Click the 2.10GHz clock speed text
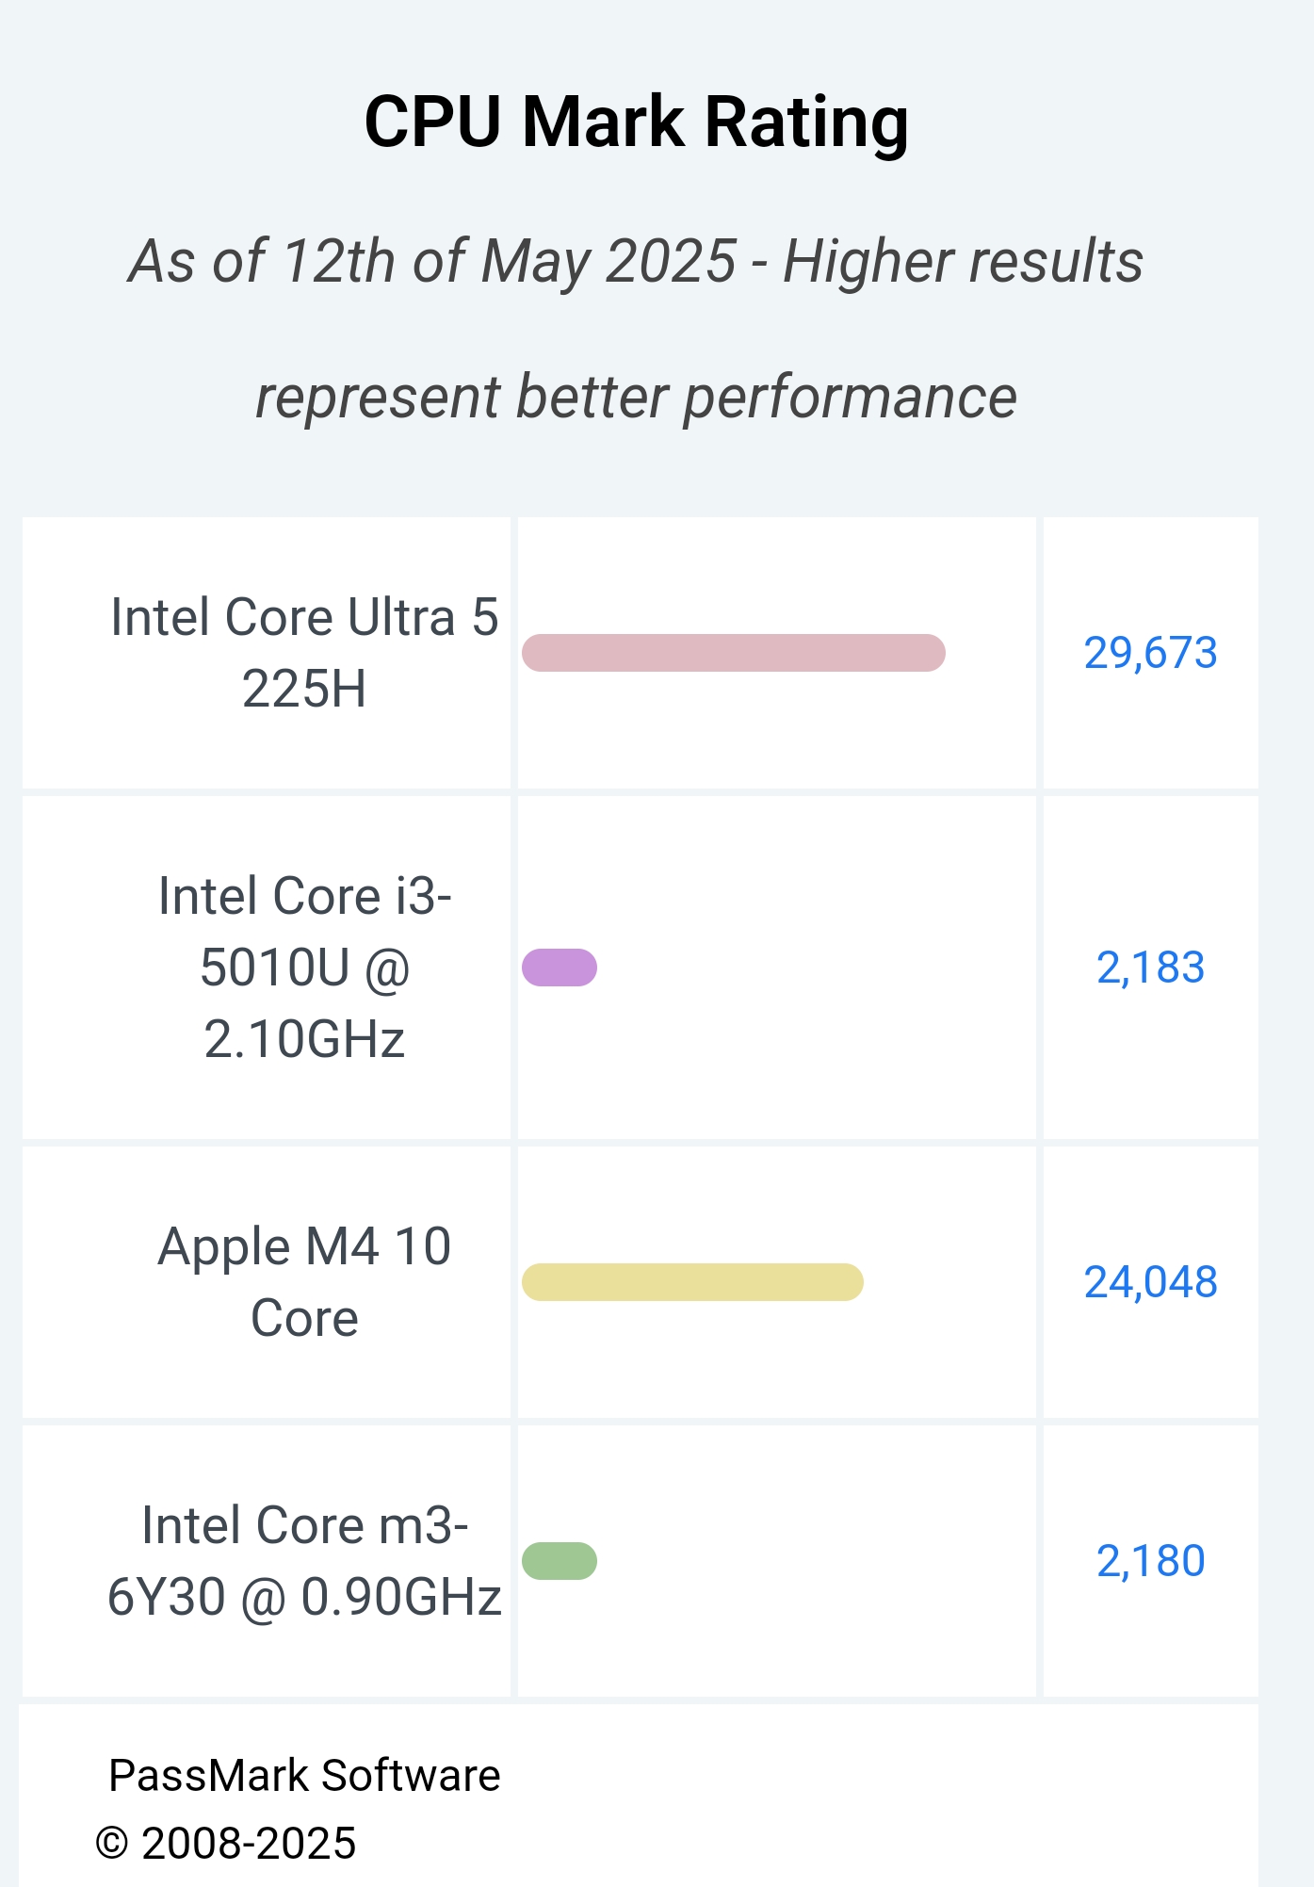The width and height of the screenshot is (1314, 1887). (304, 1039)
